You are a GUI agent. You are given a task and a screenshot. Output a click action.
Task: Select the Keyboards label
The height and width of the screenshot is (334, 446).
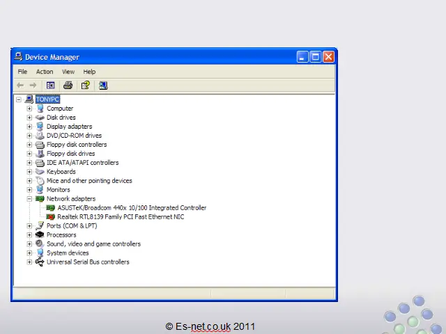[61, 172]
